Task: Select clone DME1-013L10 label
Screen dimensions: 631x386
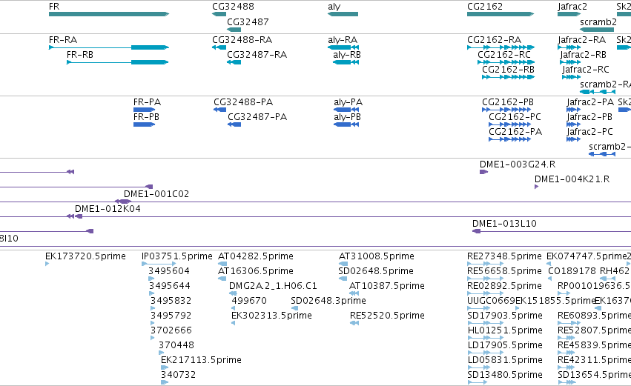Action: pyautogui.click(x=504, y=224)
